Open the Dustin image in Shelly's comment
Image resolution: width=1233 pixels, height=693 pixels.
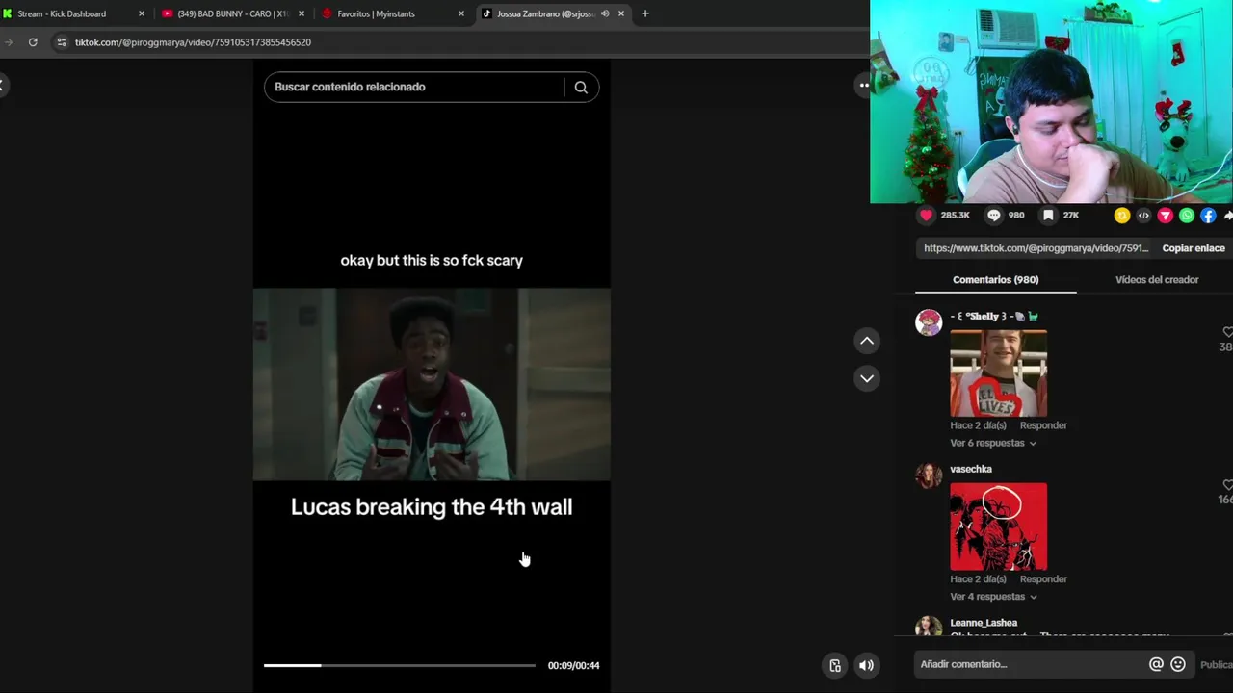(998, 373)
